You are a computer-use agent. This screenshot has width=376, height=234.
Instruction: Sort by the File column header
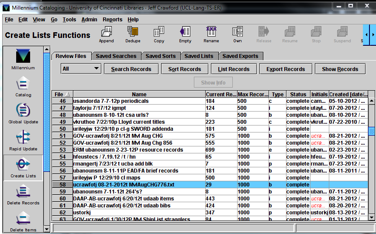[x=62, y=94]
